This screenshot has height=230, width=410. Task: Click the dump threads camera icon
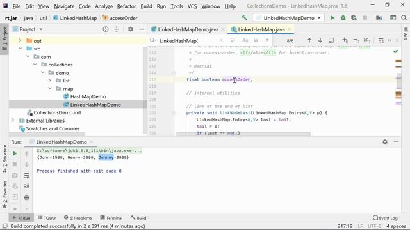(x=15, y=175)
